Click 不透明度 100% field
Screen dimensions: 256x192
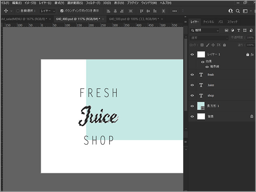coord(250,38)
